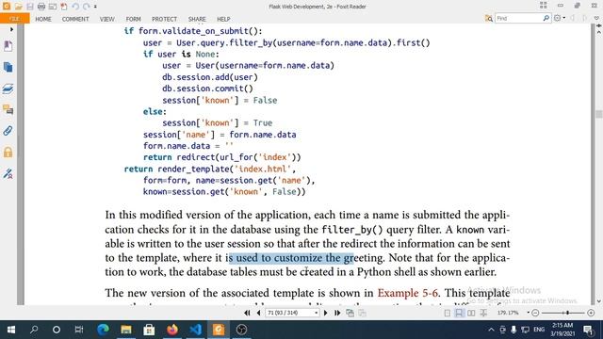The height and width of the screenshot is (339, 603).
Task: Zoom out with the minus button
Action: [x=535, y=314]
